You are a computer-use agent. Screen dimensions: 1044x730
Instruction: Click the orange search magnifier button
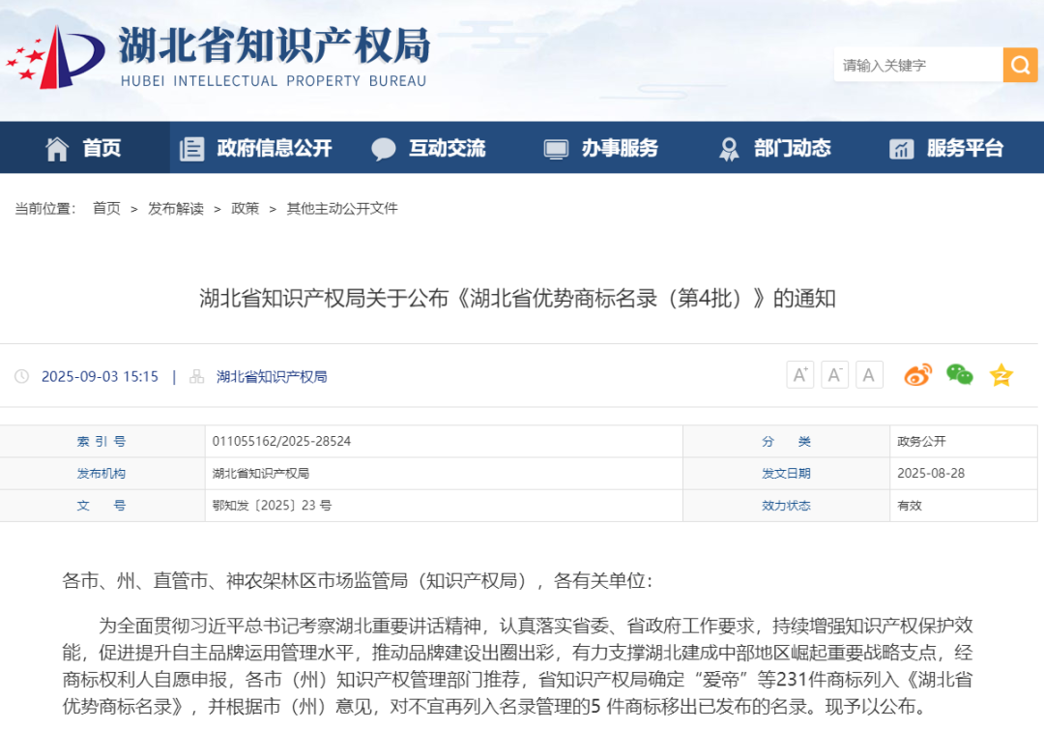(x=1019, y=65)
